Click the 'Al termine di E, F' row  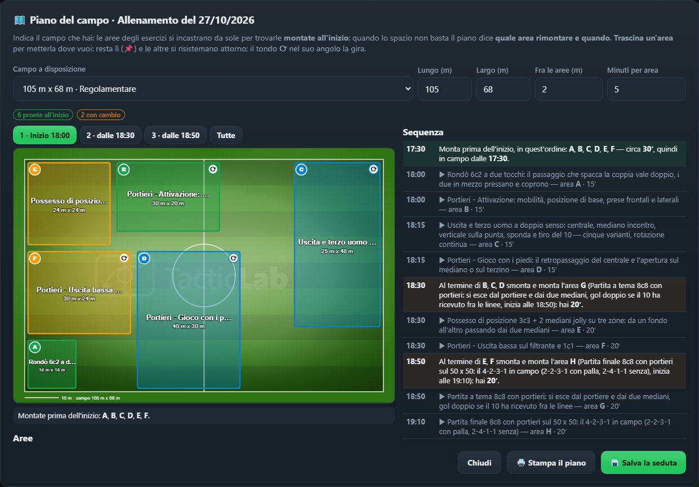[x=545, y=371]
